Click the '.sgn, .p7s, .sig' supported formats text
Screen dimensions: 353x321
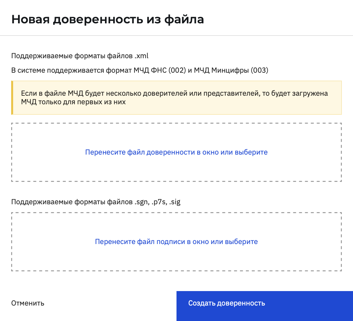(x=96, y=202)
